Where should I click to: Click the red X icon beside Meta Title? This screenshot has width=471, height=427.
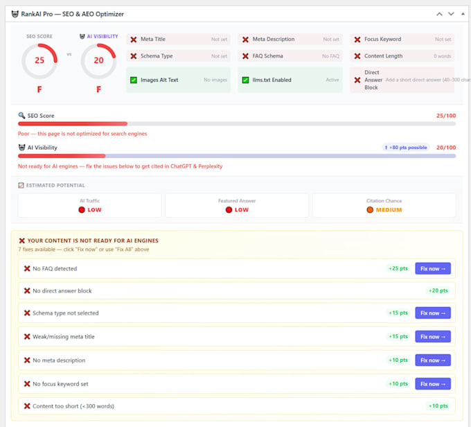[x=134, y=40]
